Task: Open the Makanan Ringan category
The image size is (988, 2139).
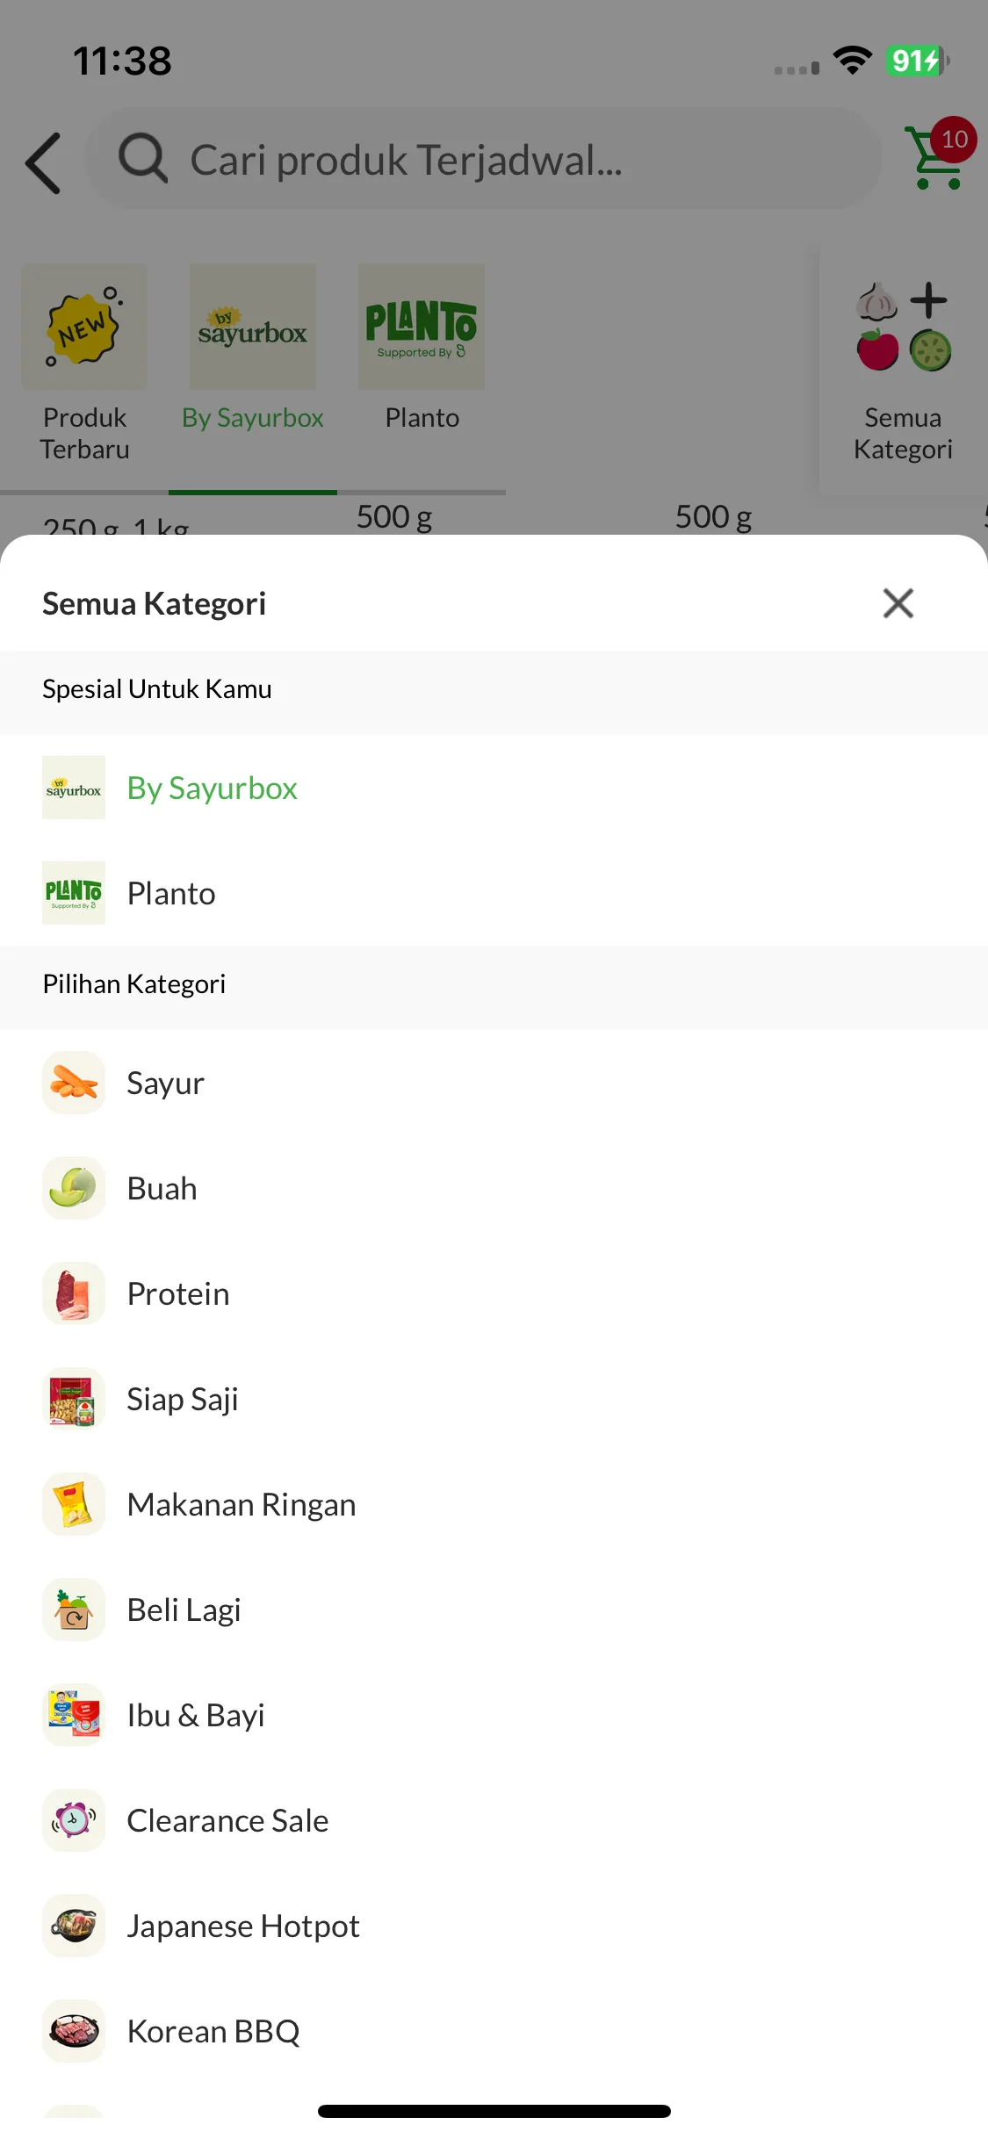Action: (494, 1504)
